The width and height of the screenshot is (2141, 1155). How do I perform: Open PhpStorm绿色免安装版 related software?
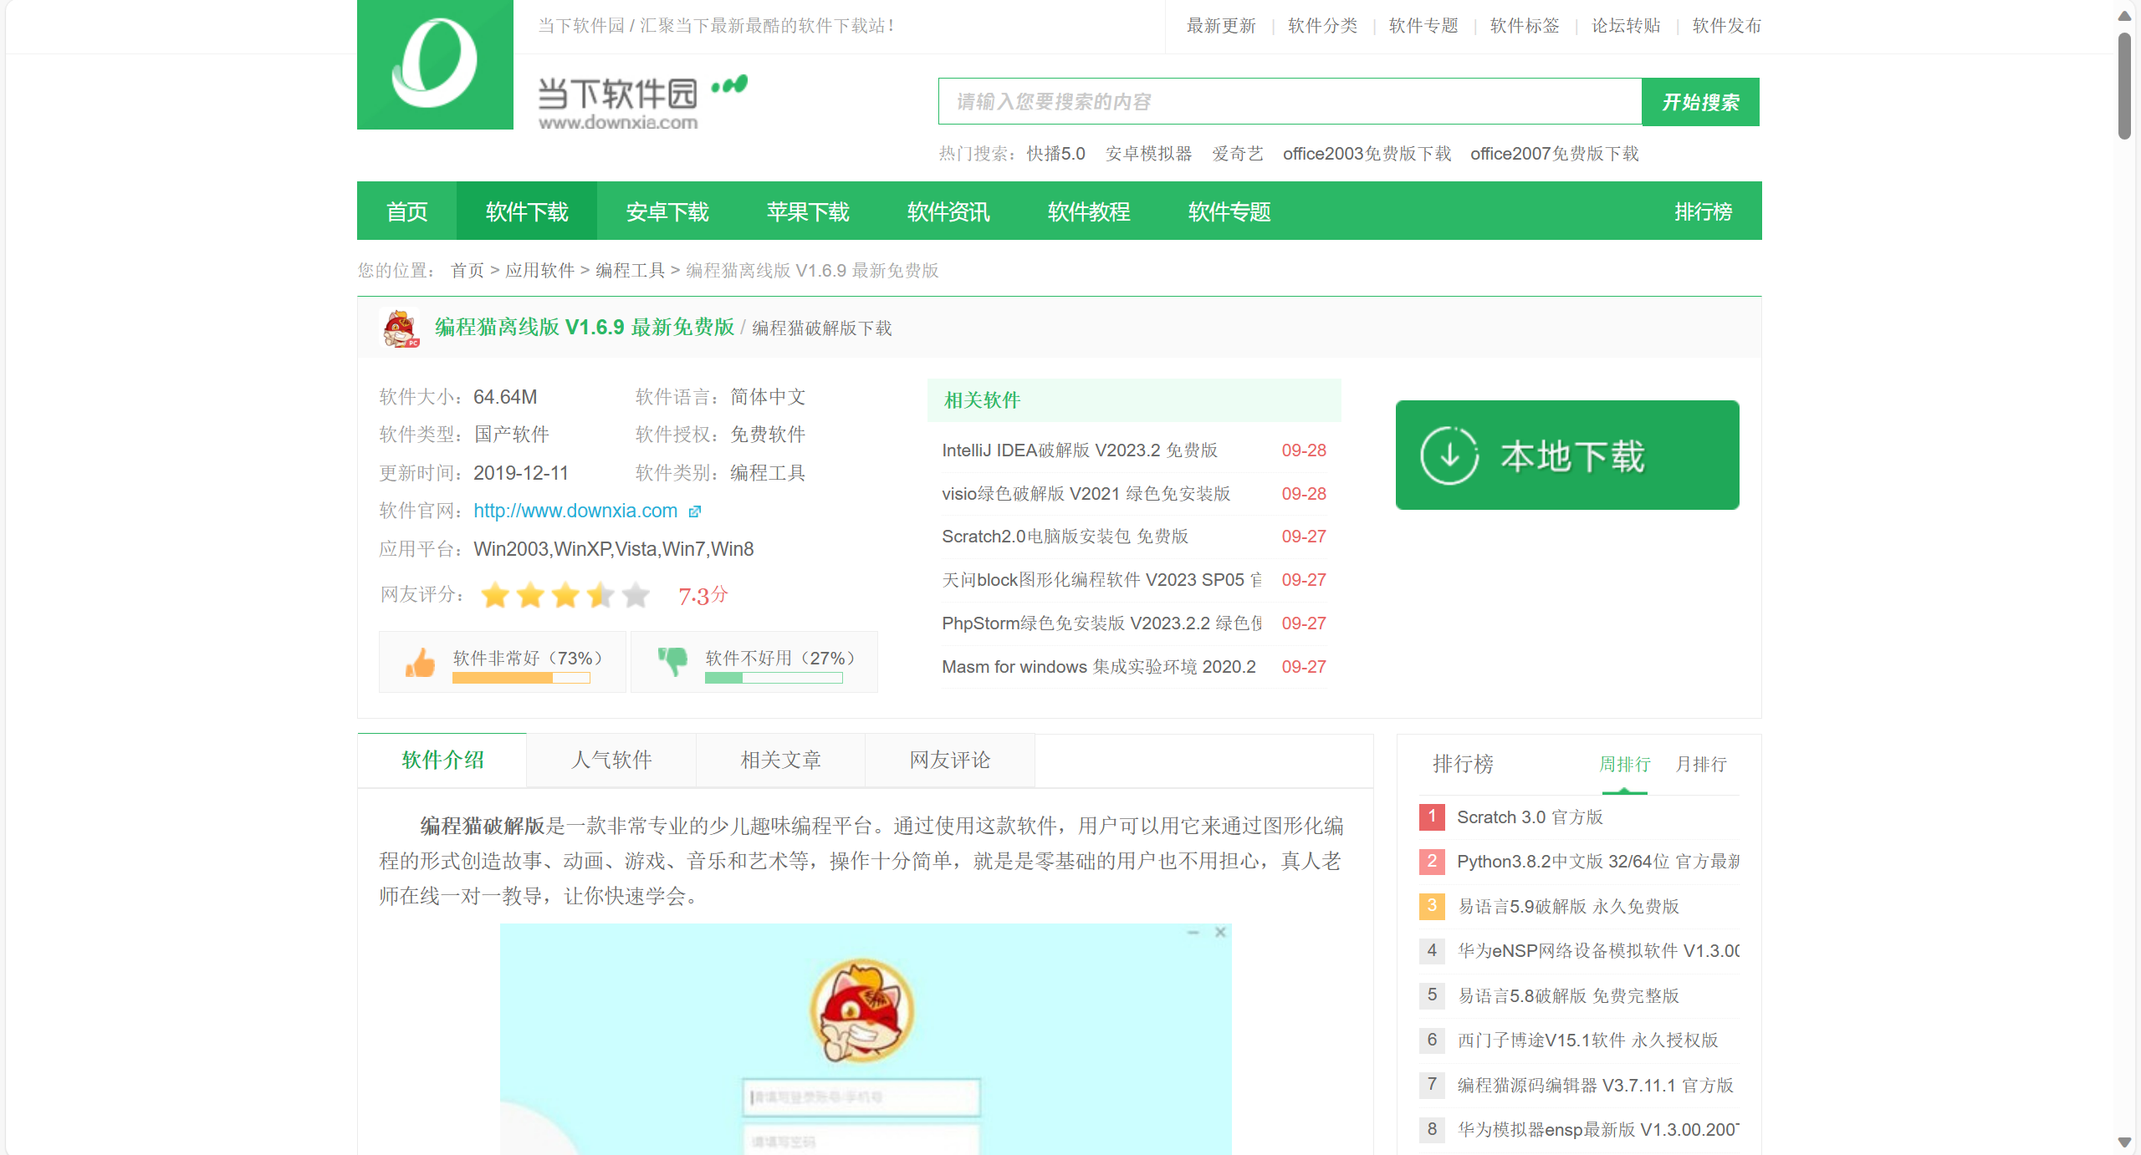[1101, 623]
